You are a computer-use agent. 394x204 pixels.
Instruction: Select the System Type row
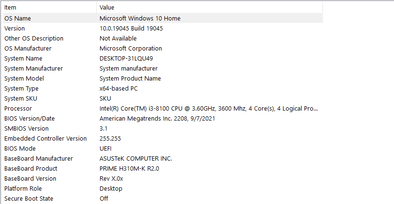click(x=21, y=89)
